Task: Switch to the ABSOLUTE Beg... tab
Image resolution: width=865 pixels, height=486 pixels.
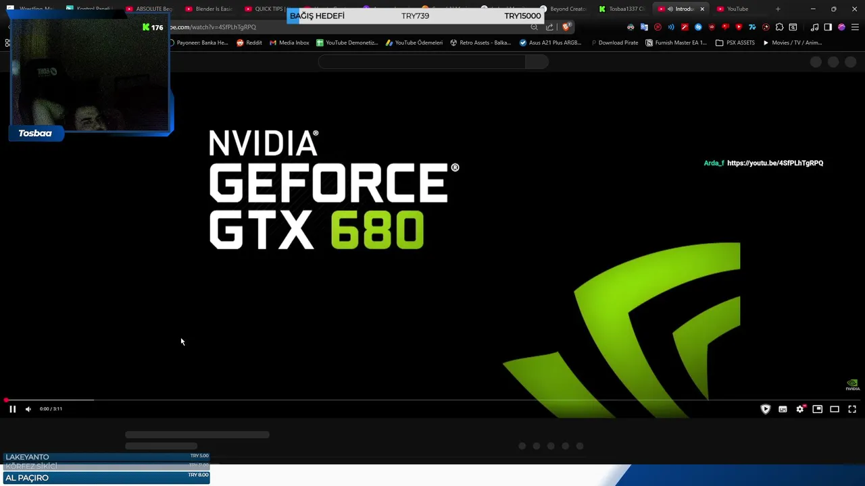Action: point(149,9)
